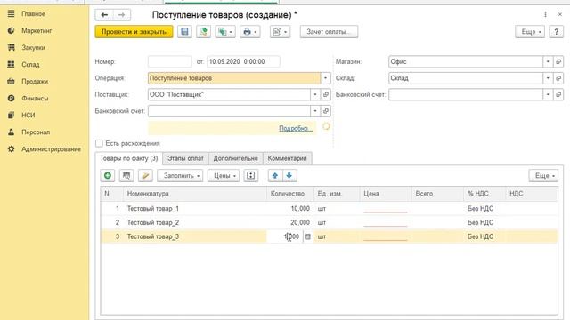
Task: Open the linked Склад record icon
Action: pos(558,78)
